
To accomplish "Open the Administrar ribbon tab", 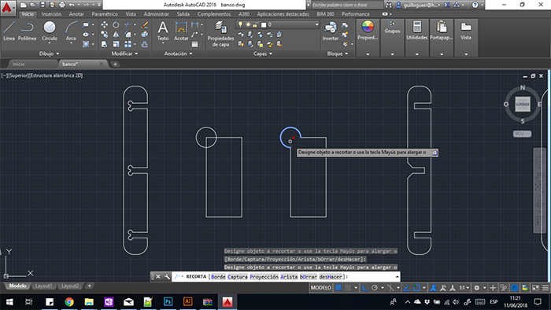I will pyautogui.click(x=157, y=14).
